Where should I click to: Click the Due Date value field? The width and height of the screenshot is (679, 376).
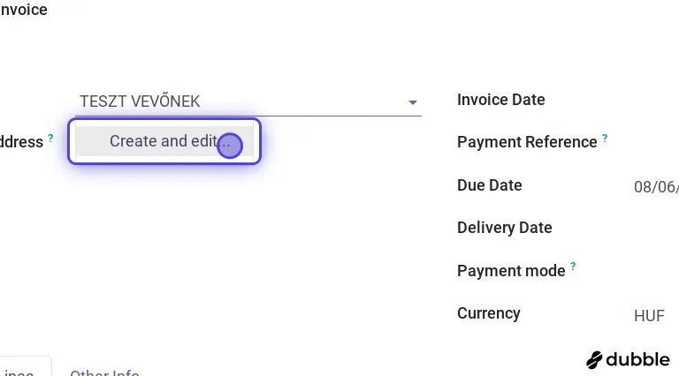point(656,187)
